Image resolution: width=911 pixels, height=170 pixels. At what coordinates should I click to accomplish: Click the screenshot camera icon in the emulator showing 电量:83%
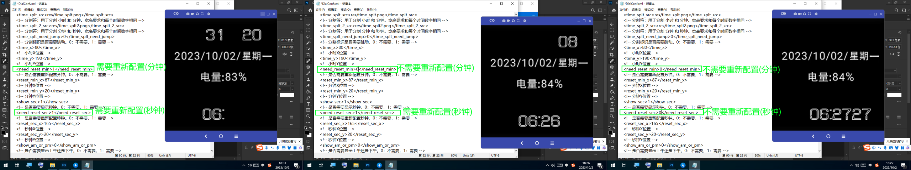(188, 14)
